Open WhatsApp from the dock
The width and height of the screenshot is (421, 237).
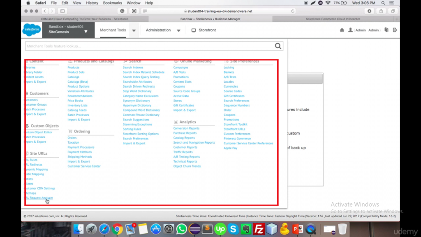pos(181,229)
